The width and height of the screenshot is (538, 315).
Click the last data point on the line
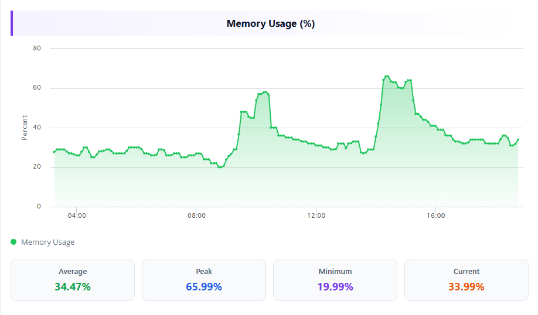[x=518, y=139]
